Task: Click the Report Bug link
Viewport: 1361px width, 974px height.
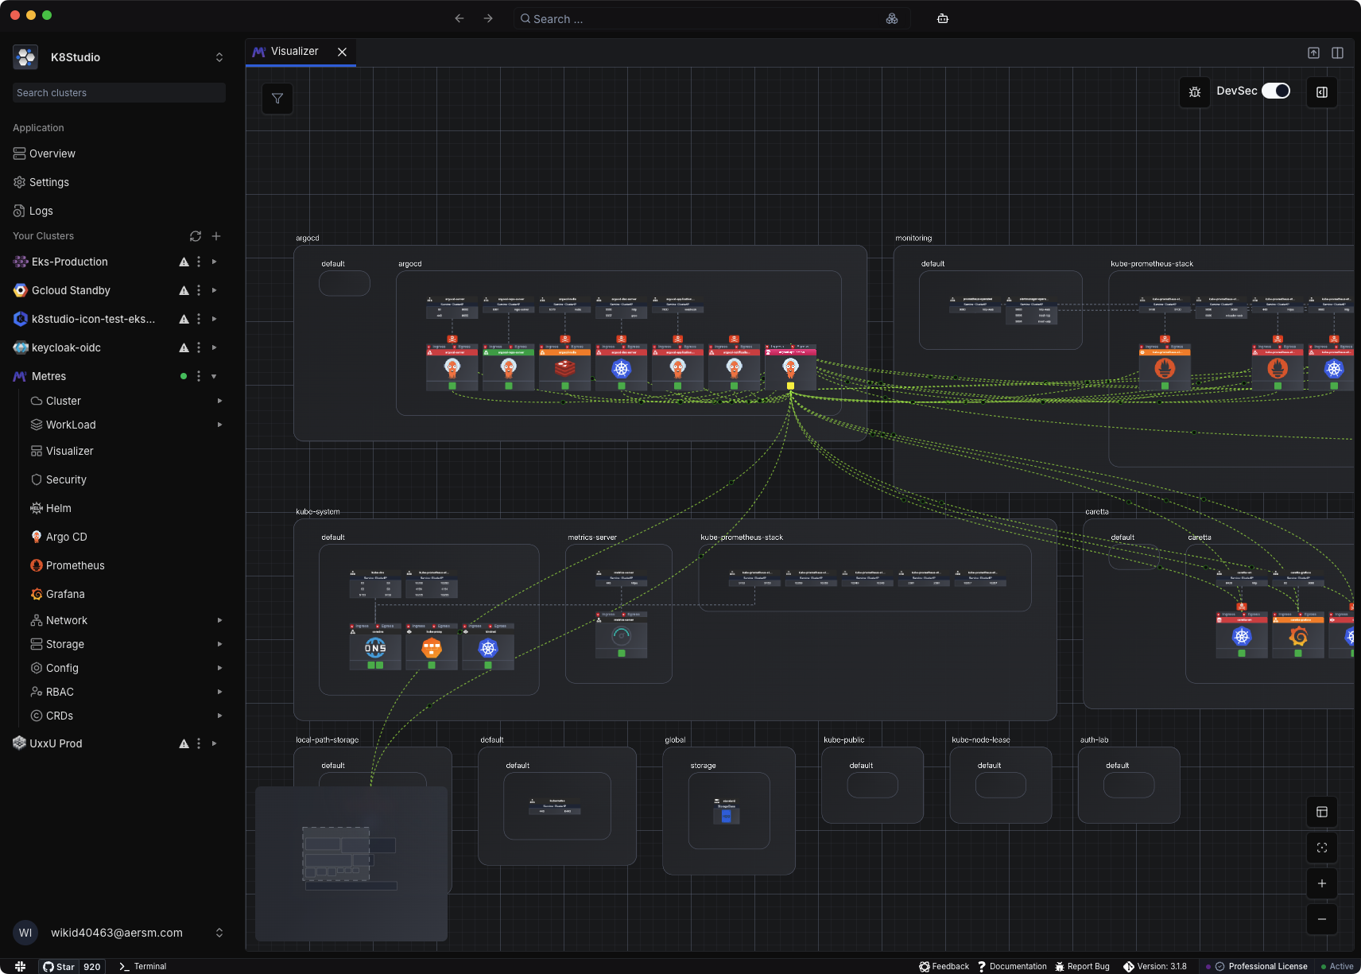Action: [x=1082, y=966]
